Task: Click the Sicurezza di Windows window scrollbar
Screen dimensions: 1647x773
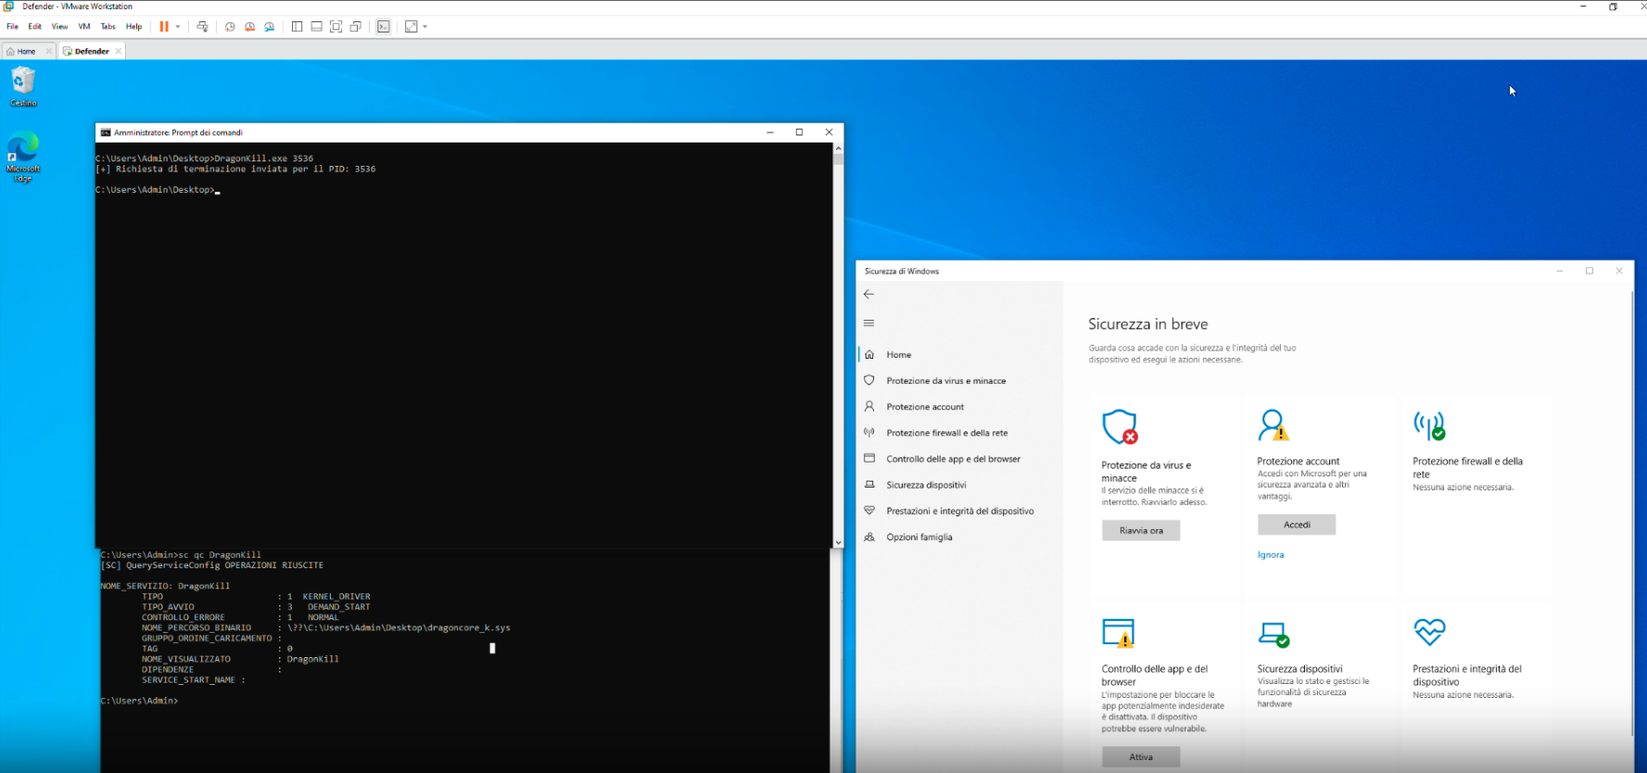Action: pyautogui.click(x=1631, y=514)
